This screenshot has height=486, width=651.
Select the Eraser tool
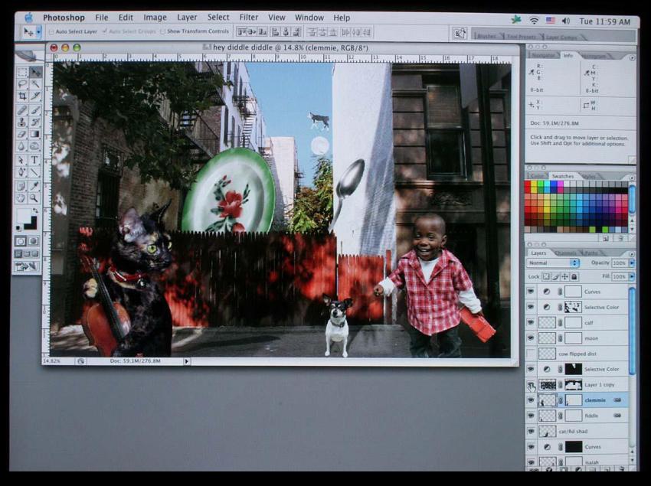coord(20,133)
